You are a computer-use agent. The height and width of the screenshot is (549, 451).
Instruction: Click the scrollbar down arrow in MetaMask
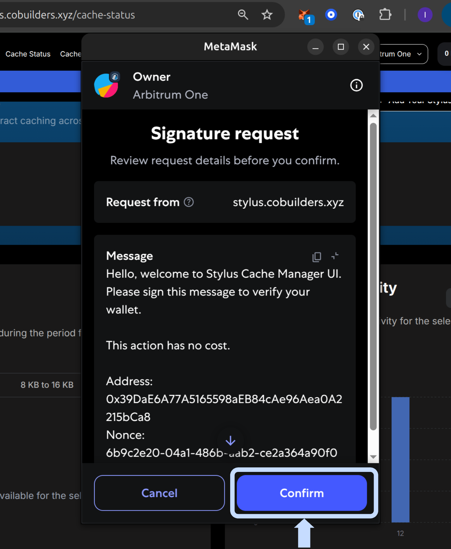tap(373, 457)
